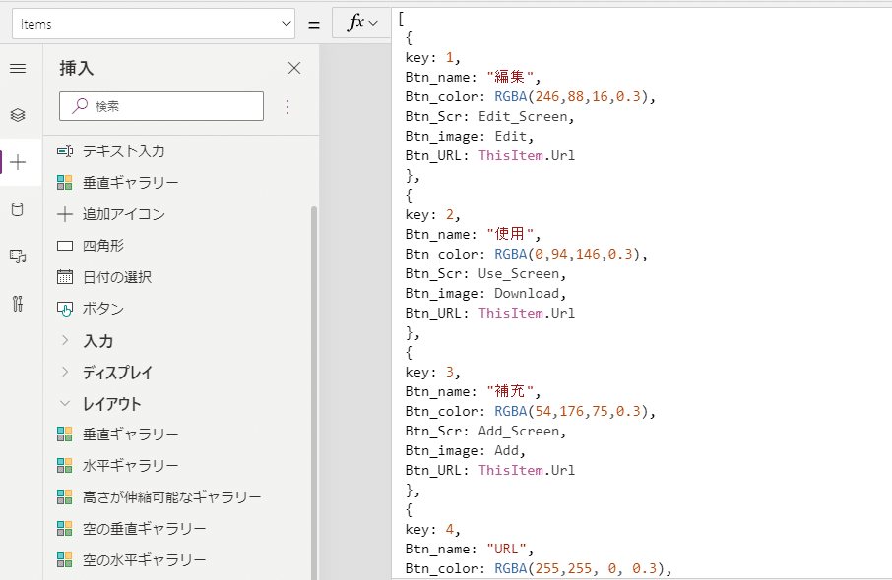892x580 pixels.
Task: Open the hamburger menu in left rail
Action: click(18, 68)
